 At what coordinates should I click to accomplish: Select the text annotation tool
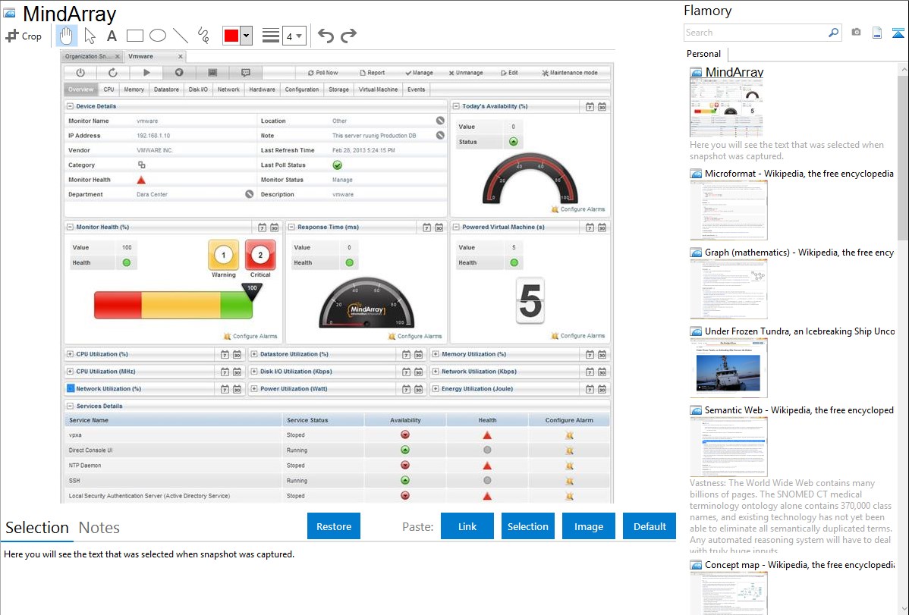(112, 36)
